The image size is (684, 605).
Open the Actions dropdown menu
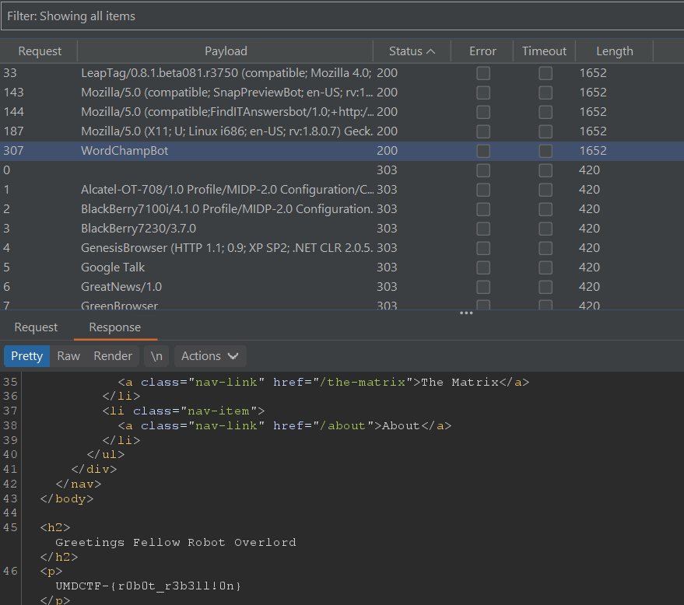(x=210, y=356)
